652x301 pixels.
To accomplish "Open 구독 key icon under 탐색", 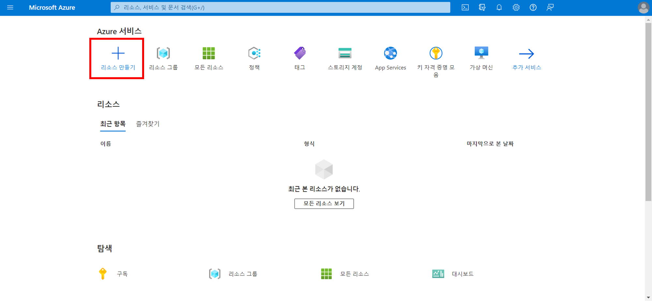I will 103,274.
